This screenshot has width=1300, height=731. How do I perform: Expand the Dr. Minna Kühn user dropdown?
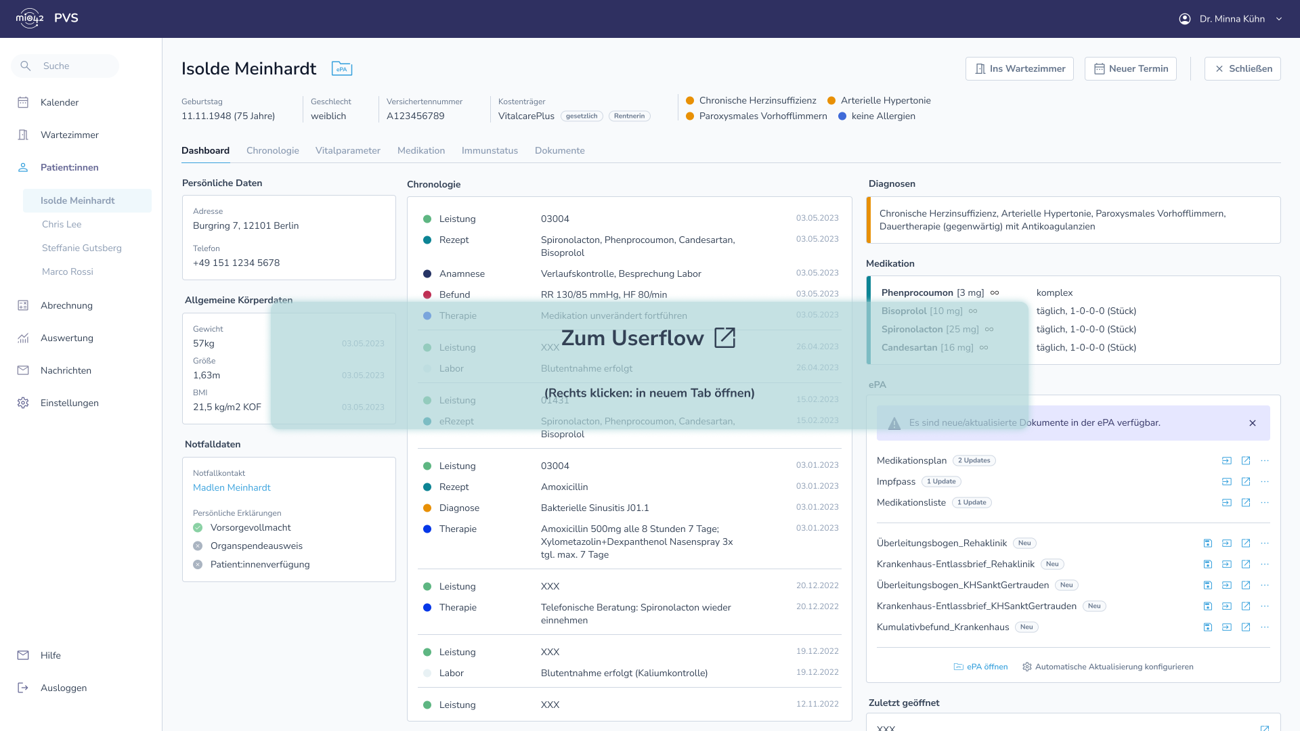[x=1279, y=19]
